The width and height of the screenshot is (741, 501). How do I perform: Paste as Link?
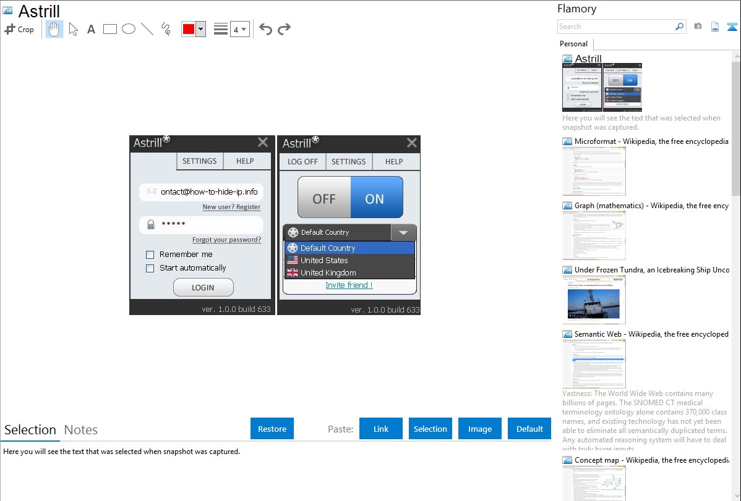(x=381, y=429)
